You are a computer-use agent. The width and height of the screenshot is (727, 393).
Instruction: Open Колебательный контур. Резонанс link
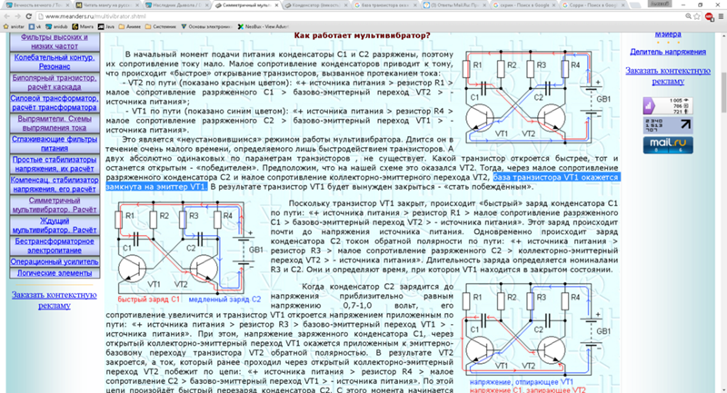(55, 62)
